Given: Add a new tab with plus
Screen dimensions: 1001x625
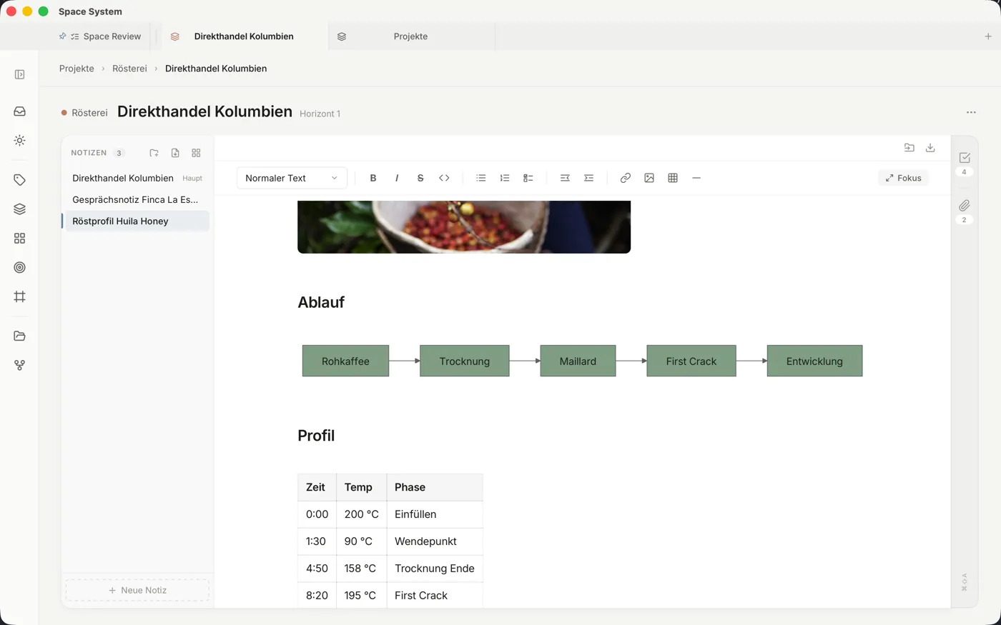Looking at the screenshot, I should tap(988, 36).
